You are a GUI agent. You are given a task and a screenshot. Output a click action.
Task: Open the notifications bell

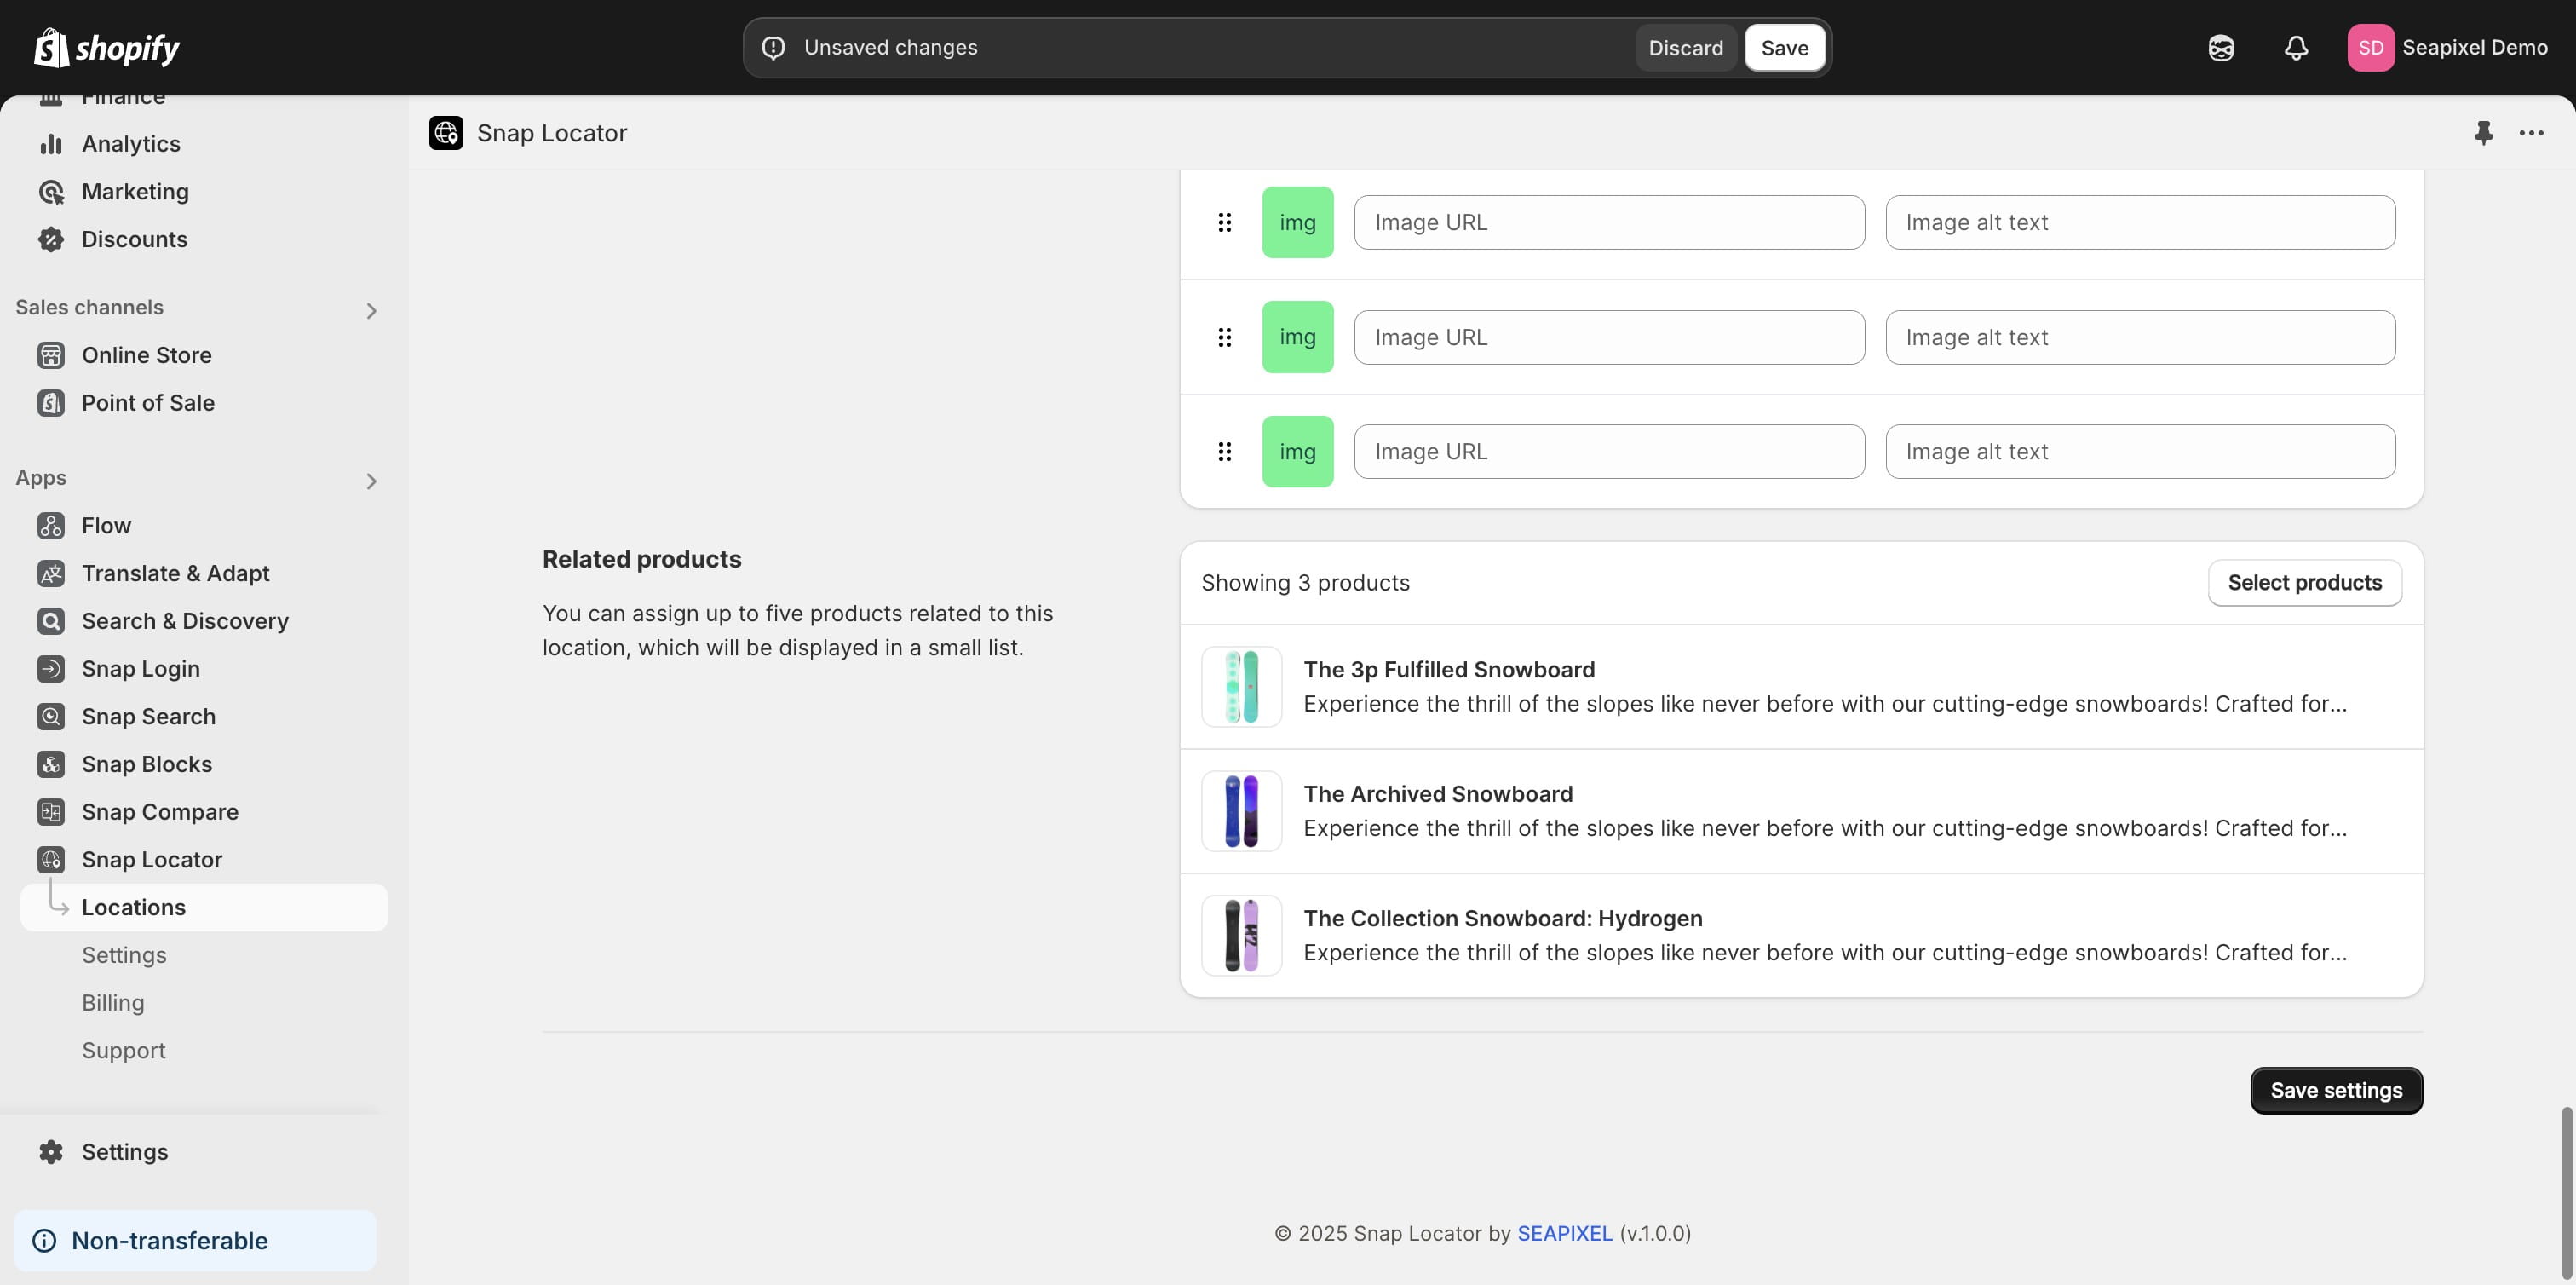(2296, 48)
